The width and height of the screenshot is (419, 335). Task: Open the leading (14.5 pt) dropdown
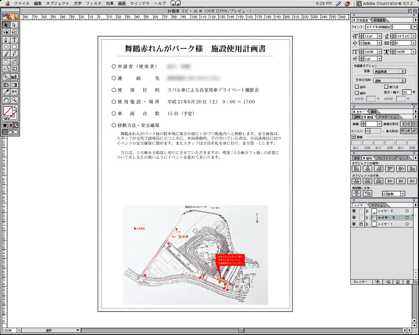tap(414, 36)
